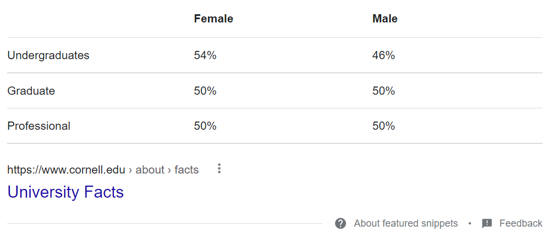
Task: Select the Professional row label
Action: click(x=39, y=126)
